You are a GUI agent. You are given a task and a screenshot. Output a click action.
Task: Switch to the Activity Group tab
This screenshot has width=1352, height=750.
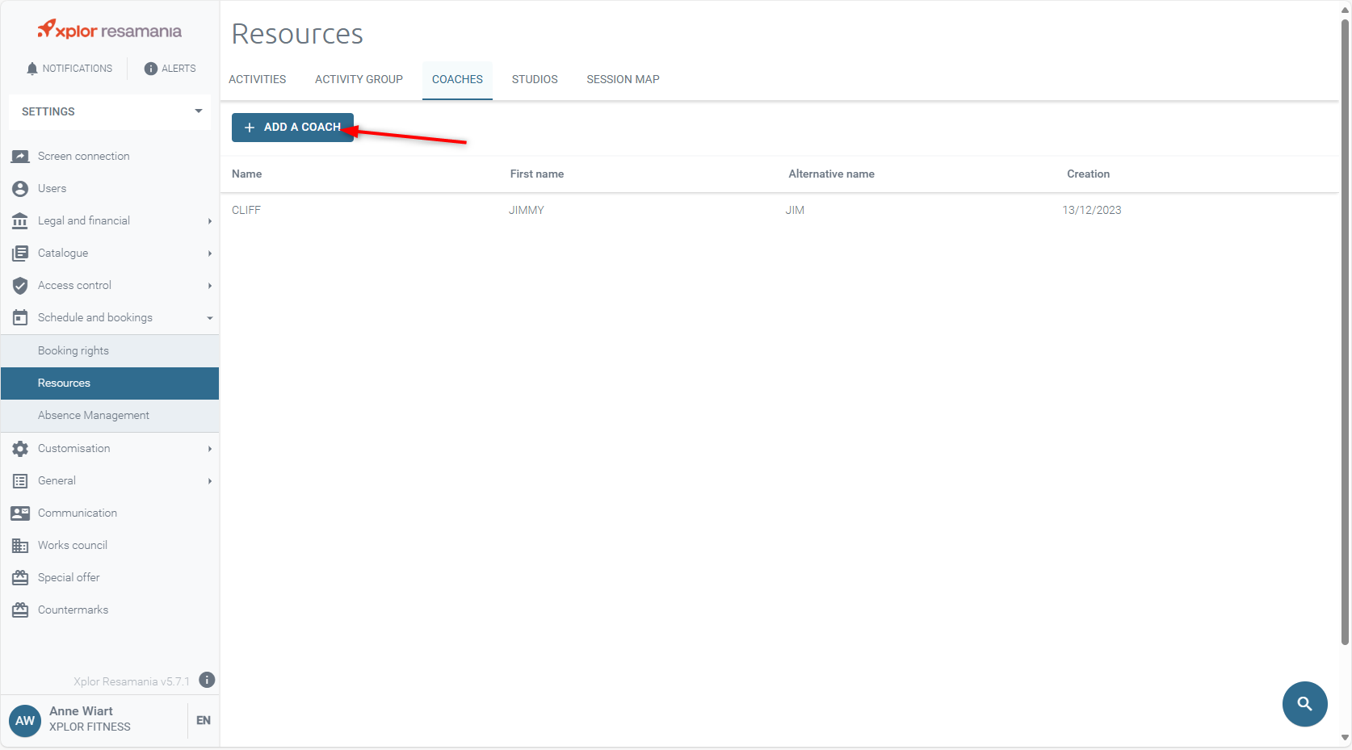(359, 80)
